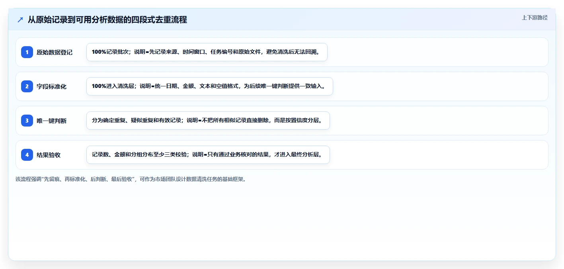
Task: Click the box starting 记录数、金额和分组分布
Action: (x=208, y=155)
